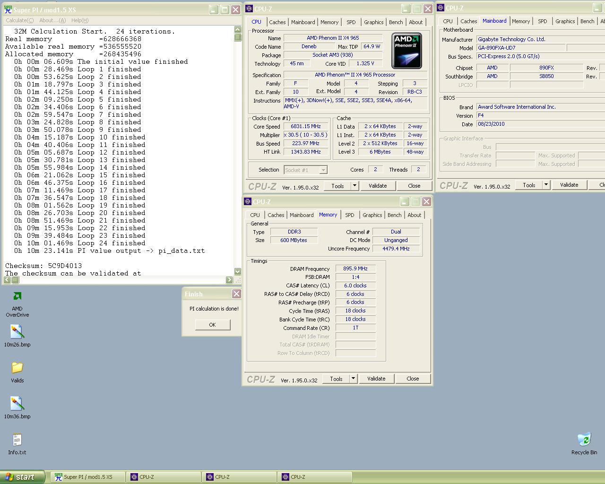
Task: Click Validate in CPU-Z Memory window
Action: coord(376,379)
